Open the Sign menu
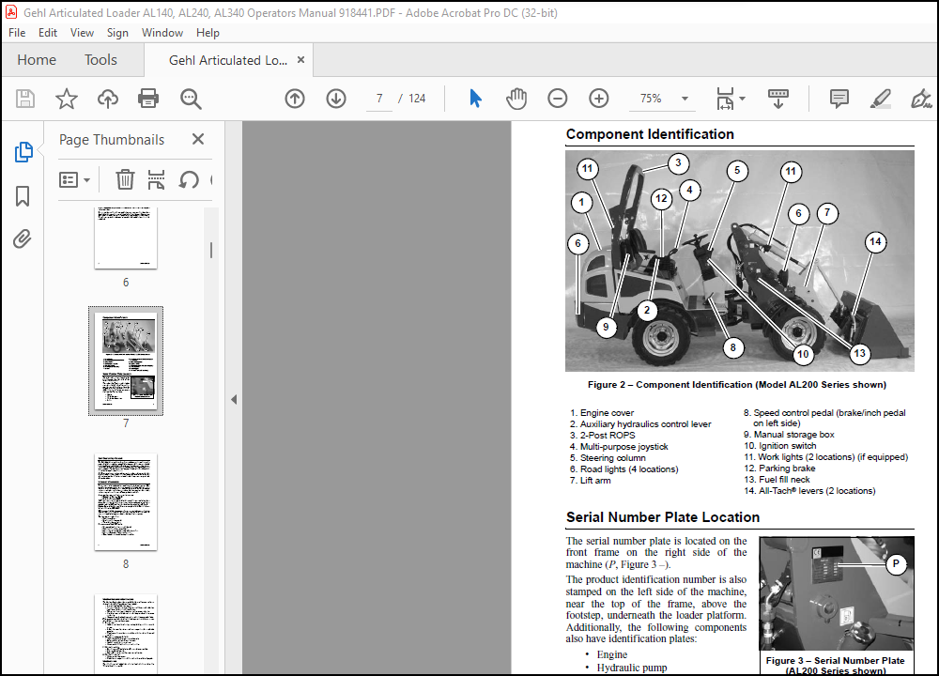 (x=117, y=33)
